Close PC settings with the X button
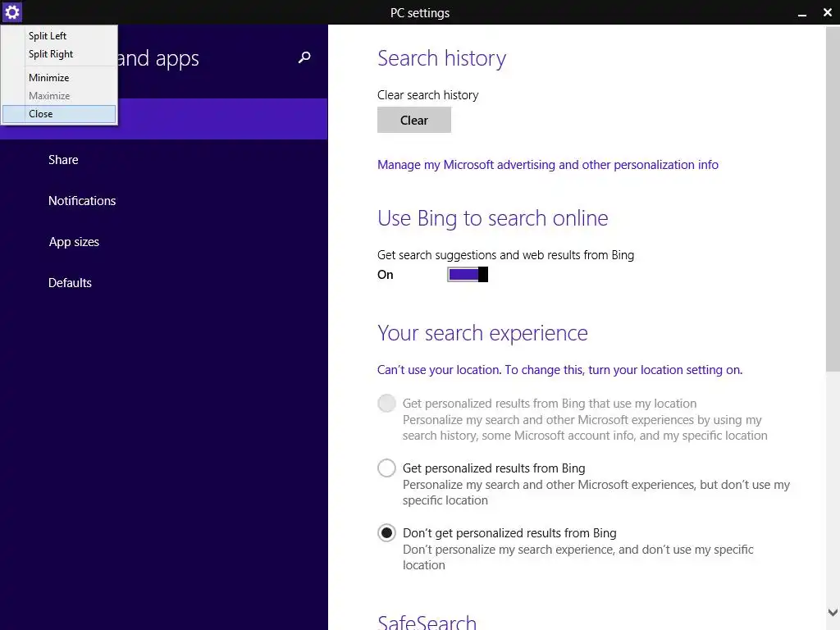840x630 pixels. [x=828, y=12]
